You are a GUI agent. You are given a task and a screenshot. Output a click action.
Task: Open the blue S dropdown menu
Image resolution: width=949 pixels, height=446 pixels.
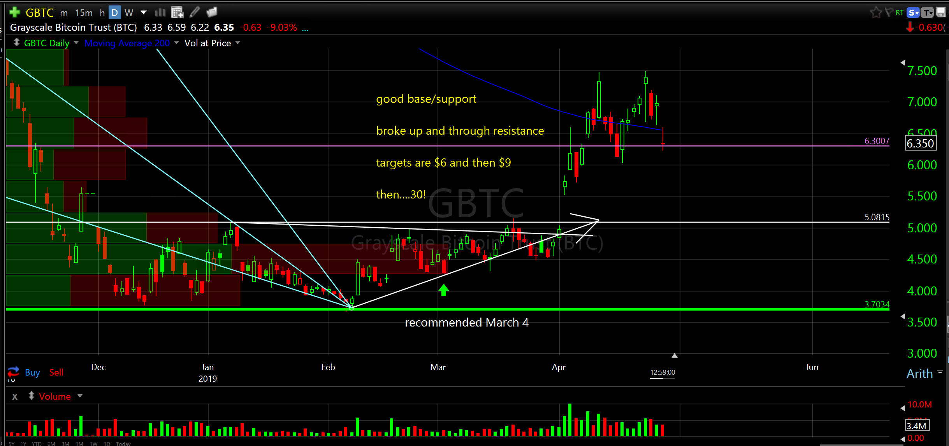913,12
